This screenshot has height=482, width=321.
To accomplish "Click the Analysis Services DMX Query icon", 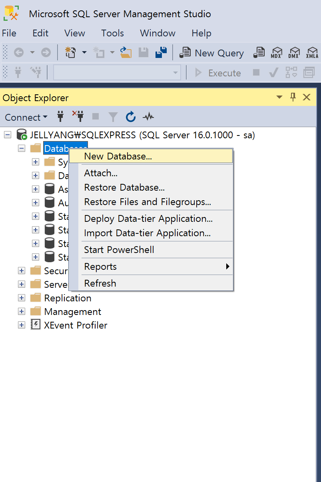I will pyautogui.click(x=294, y=53).
